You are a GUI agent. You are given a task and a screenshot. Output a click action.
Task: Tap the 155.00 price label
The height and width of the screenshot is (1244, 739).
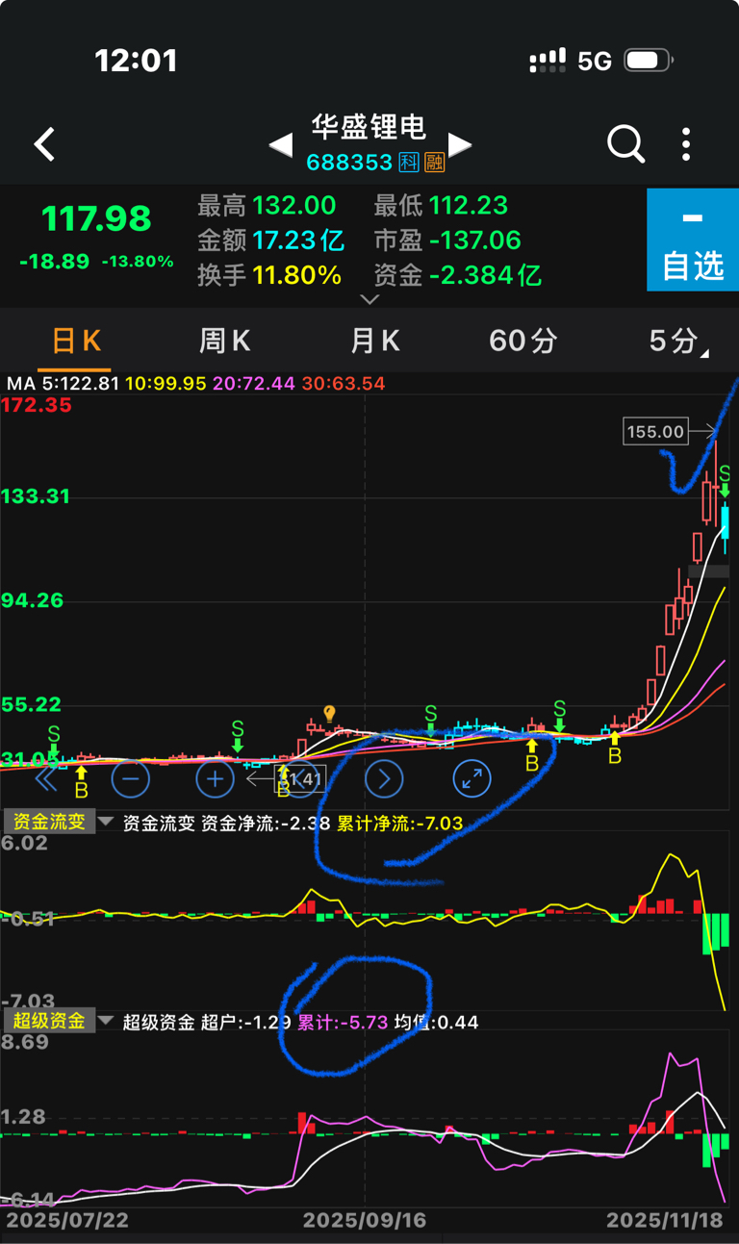pyautogui.click(x=655, y=432)
